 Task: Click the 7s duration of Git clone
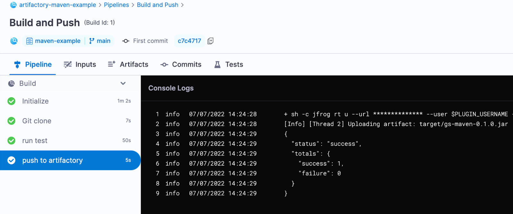coord(128,121)
